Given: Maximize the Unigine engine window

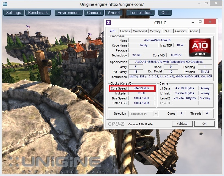Looking at the screenshot, I should click(206, 3).
